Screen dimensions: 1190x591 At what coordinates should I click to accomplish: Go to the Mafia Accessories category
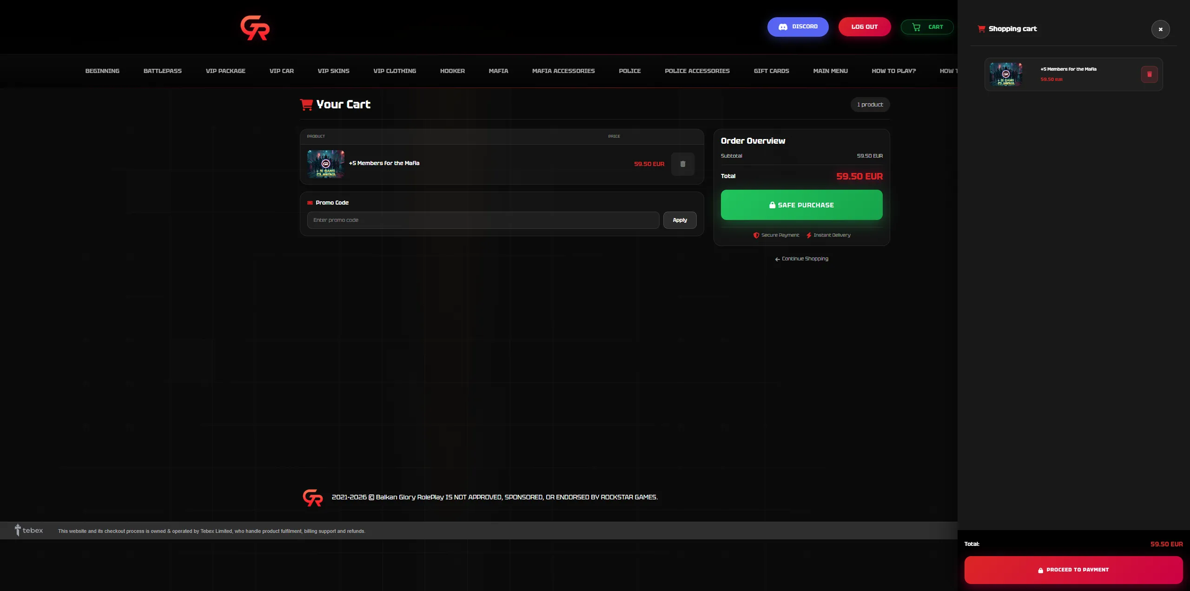[x=563, y=71]
